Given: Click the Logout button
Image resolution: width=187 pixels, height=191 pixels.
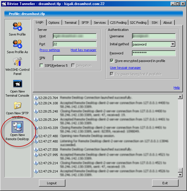Looking at the screenshot, I should (52, 183).
